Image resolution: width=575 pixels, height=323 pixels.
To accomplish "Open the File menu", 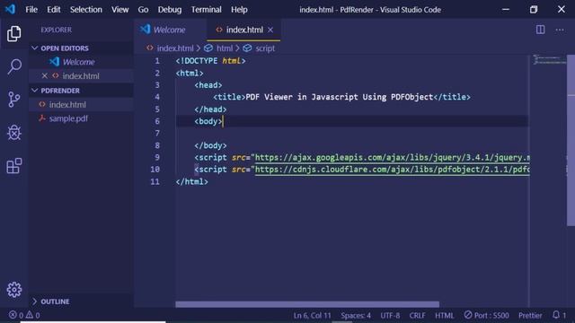I will (x=31, y=10).
